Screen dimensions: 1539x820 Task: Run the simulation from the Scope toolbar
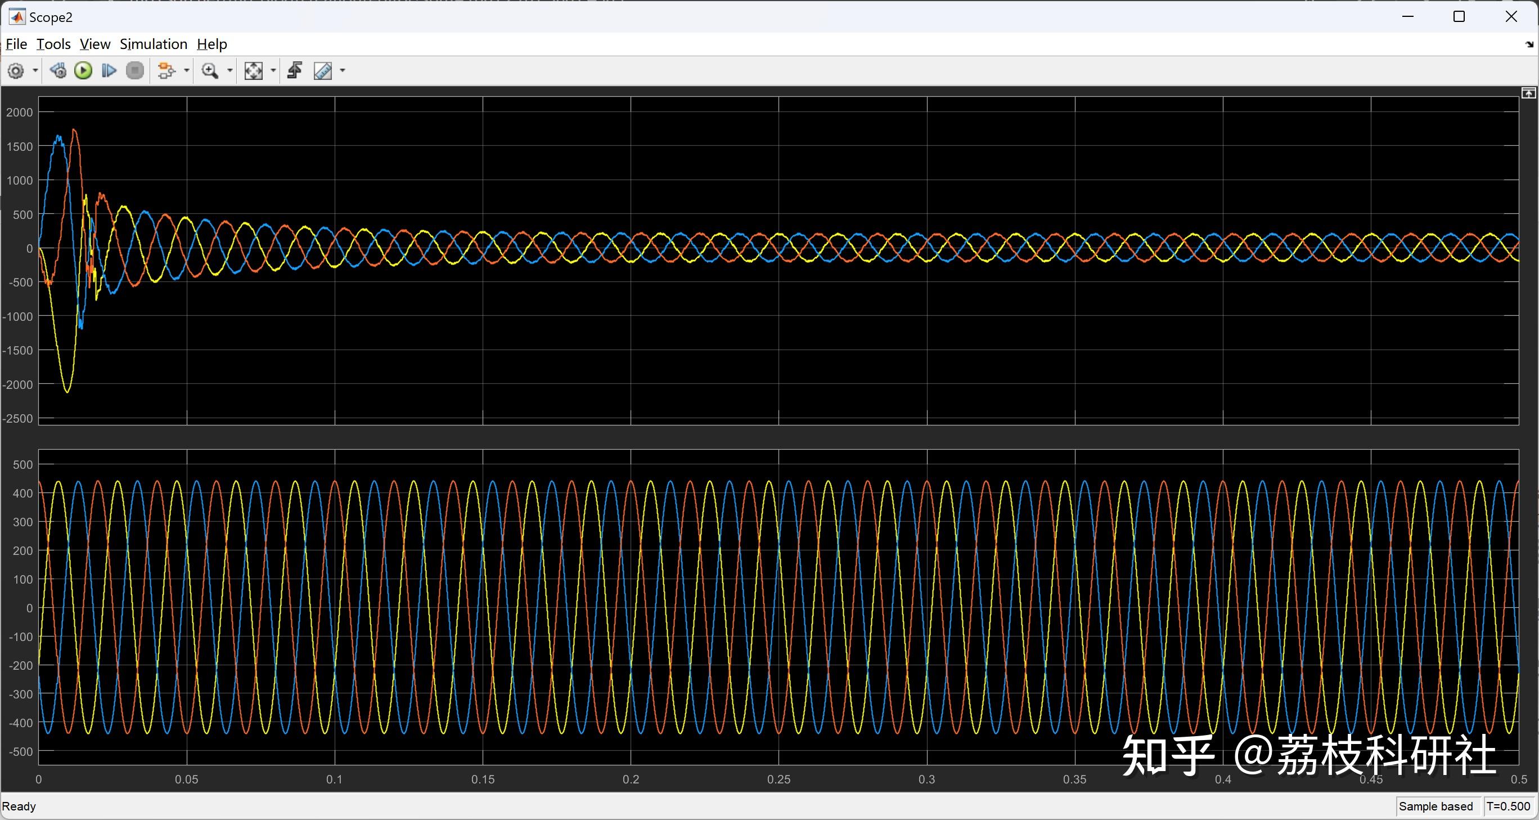(x=83, y=70)
